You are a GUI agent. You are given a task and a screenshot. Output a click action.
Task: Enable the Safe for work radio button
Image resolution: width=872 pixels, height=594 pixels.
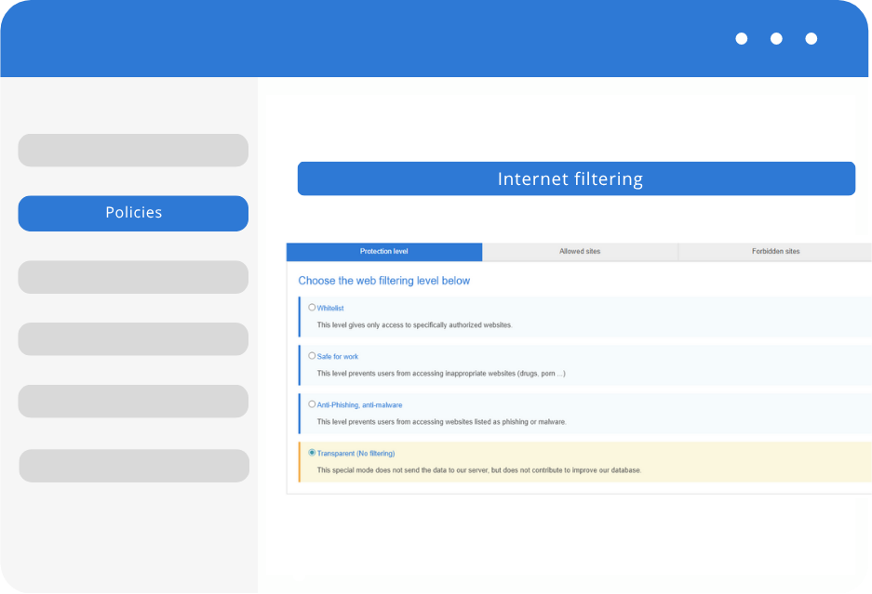click(312, 355)
